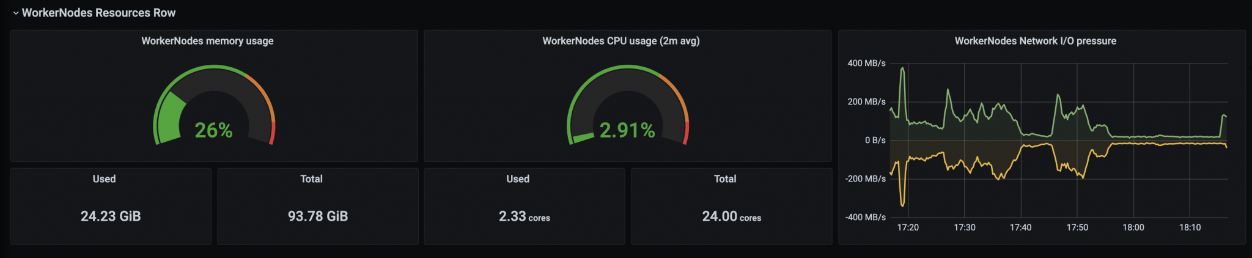Click the 17:50 label on the time axis
1252x258 pixels.
[1077, 227]
